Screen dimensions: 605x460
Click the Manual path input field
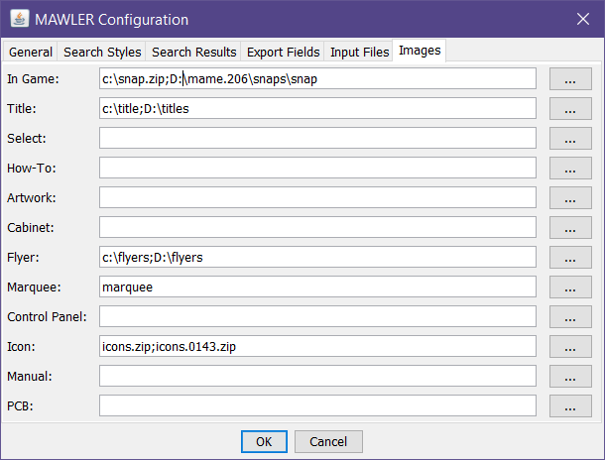(x=317, y=376)
